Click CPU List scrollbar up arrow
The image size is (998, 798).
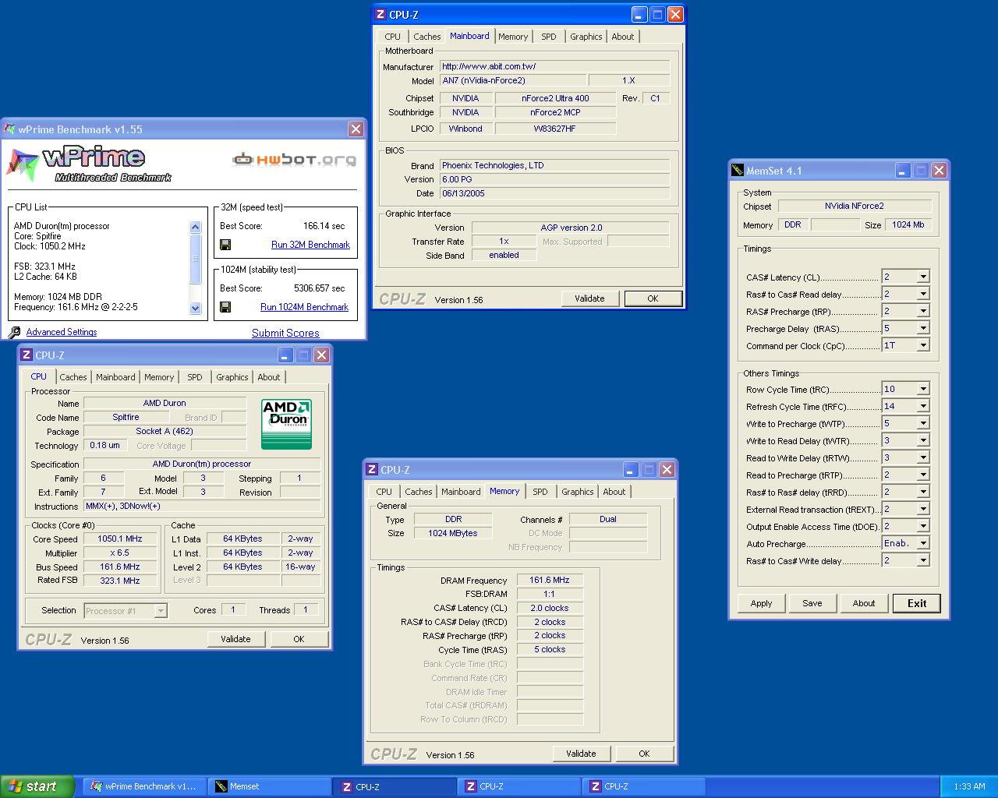point(196,227)
